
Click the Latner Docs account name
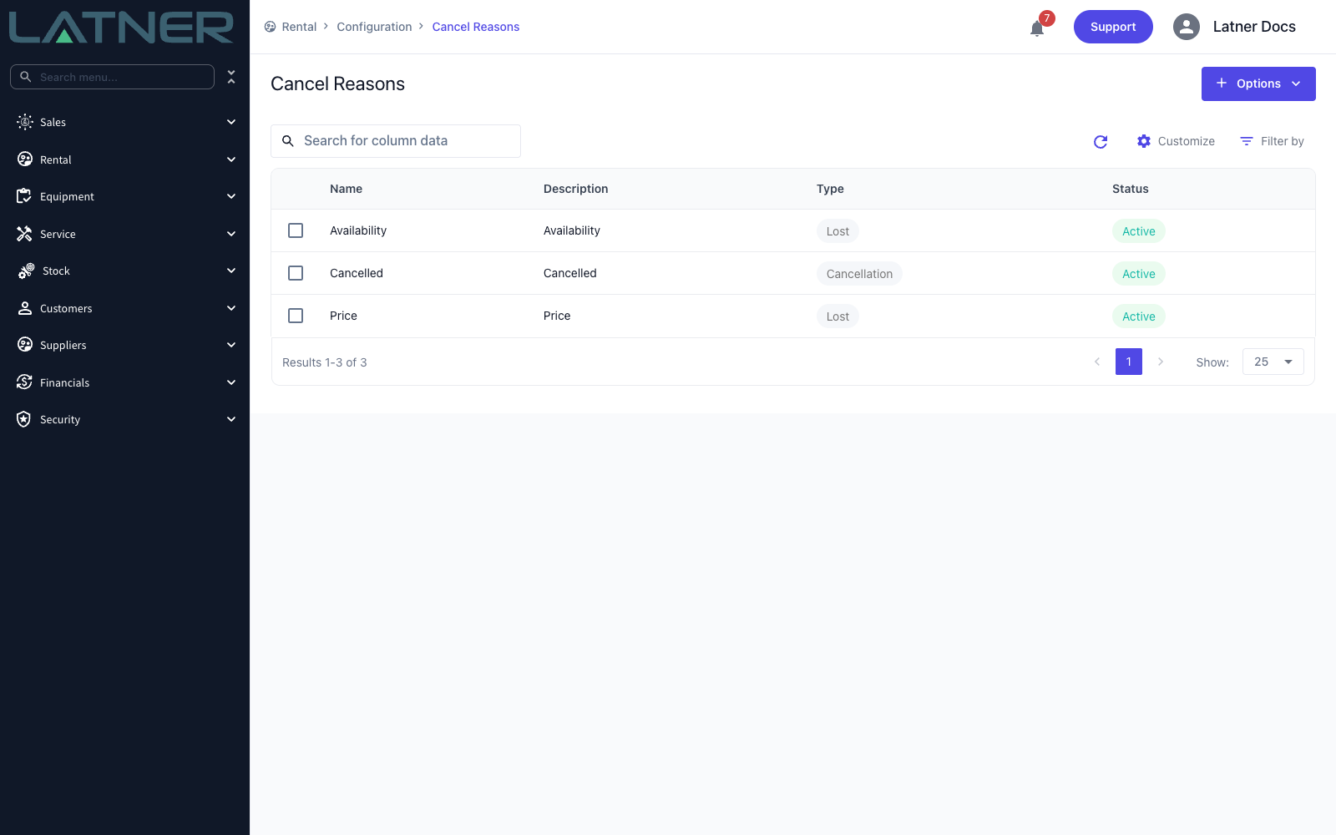(x=1254, y=27)
